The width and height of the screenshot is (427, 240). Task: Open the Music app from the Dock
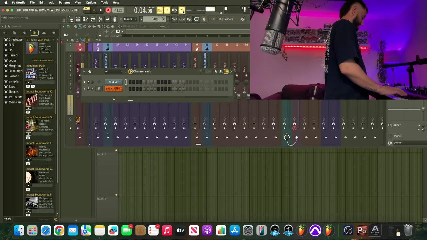167,230
